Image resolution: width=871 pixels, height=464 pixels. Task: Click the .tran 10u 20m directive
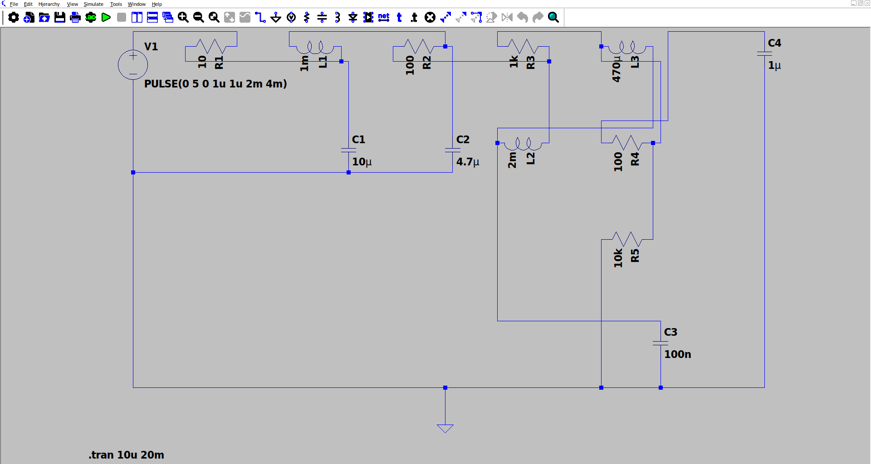(x=127, y=455)
